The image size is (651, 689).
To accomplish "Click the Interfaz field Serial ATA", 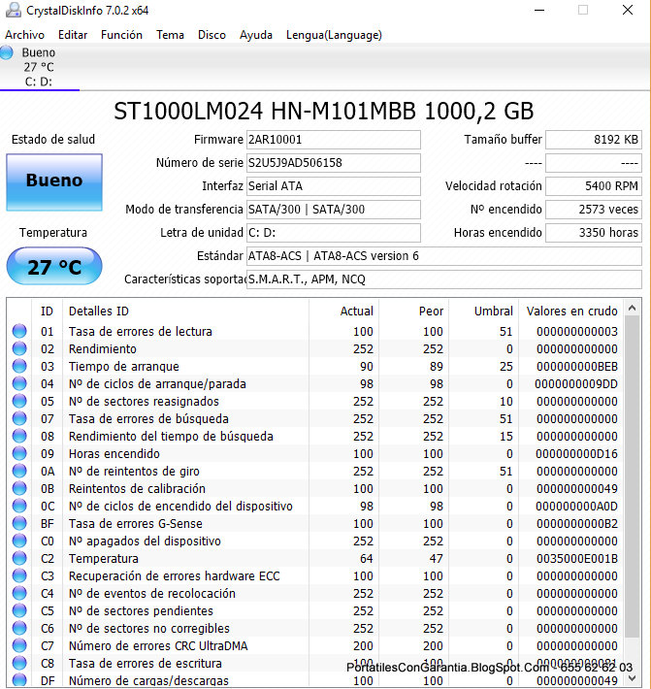I will [334, 186].
